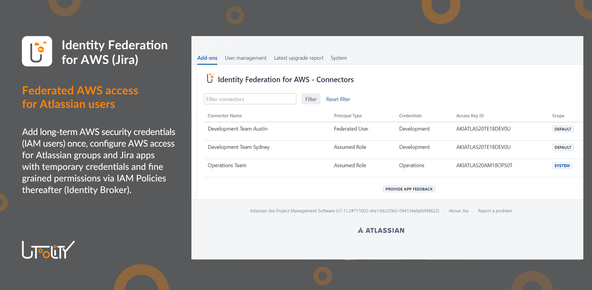Screen dimensions: 592x290
Task: Click the Provide App Feedback button
Action: (x=409, y=189)
